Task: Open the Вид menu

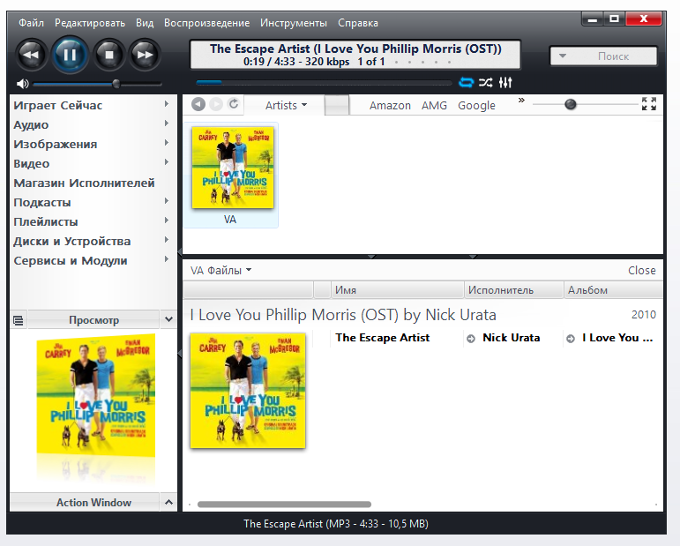Action: point(145,23)
